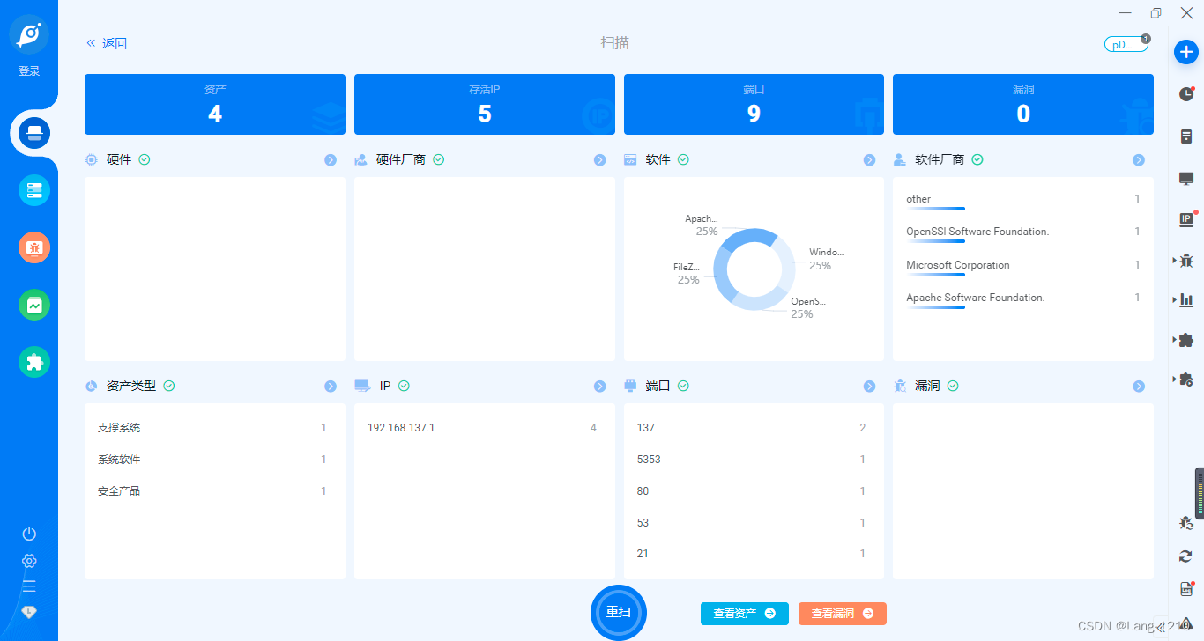Expand the 软件厂商 panel arrow
The height and width of the screenshot is (641, 1204).
click(1139, 160)
